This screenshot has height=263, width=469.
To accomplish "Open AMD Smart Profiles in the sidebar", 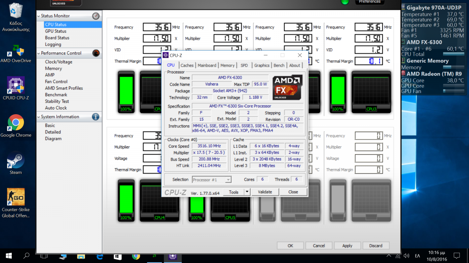I will pyautogui.click(x=64, y=88).
